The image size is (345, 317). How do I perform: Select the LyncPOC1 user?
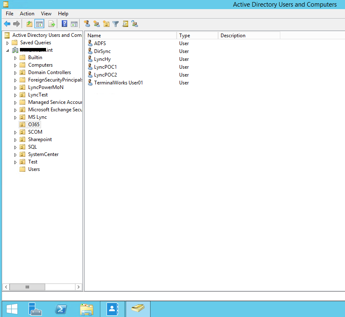[105, 67]
